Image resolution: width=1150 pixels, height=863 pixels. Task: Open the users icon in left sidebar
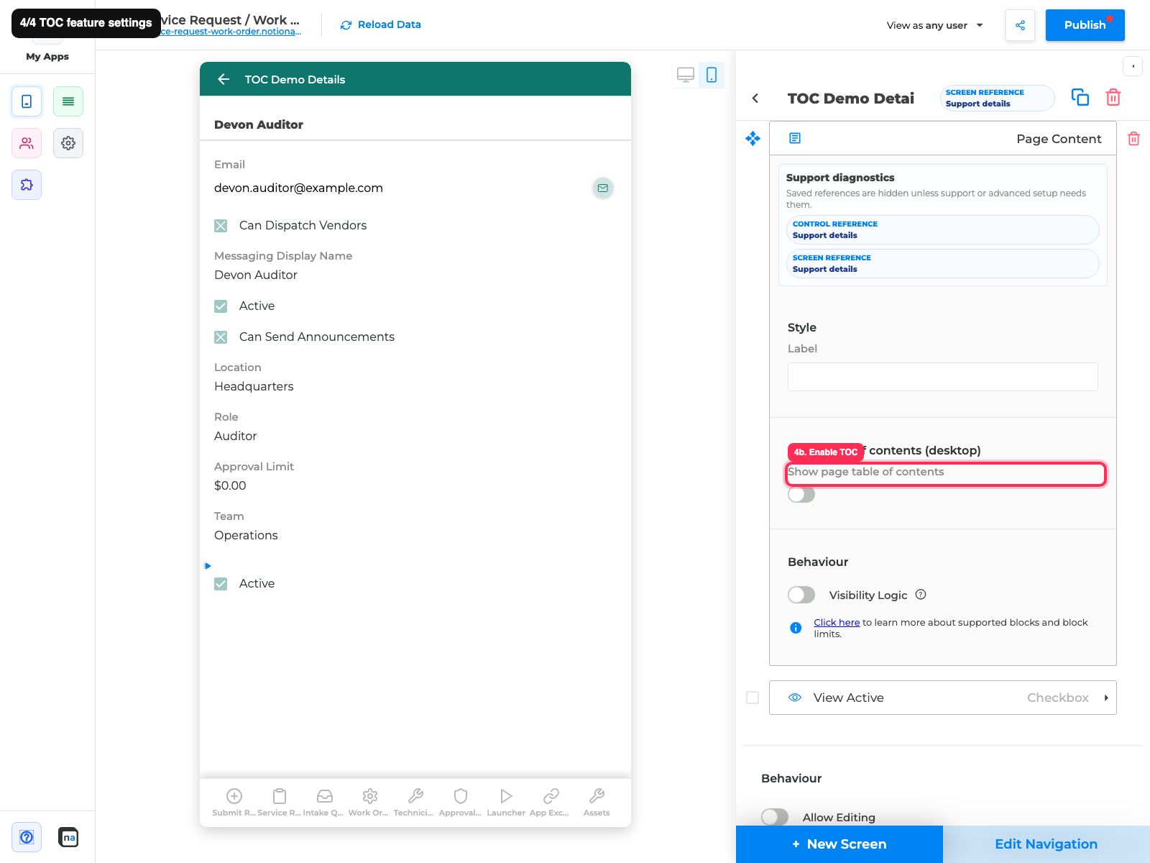tap(27, 143)
